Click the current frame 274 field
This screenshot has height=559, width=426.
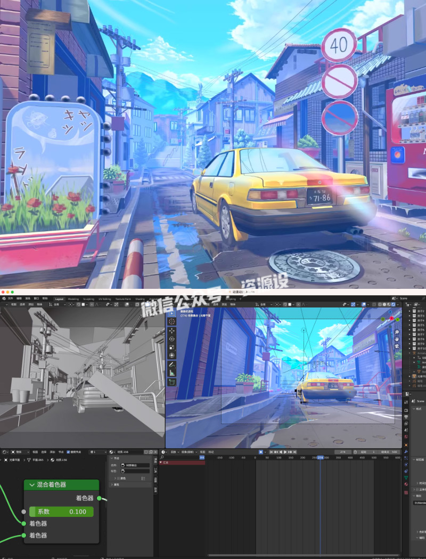click(x=343, y=452)
